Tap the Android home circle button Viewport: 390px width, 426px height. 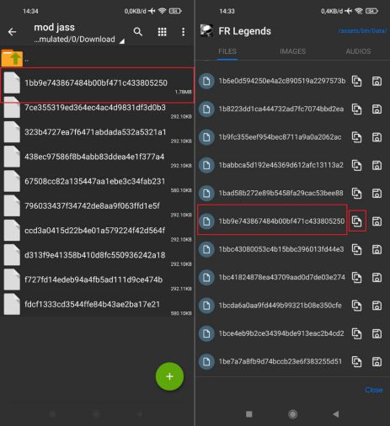point(292,414)
